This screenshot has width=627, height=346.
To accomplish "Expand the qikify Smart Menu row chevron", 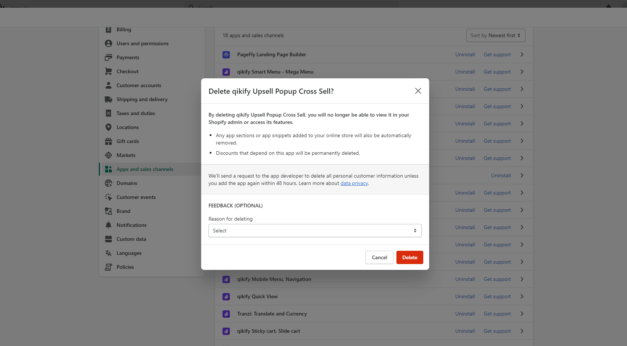I will pos(522,72).
